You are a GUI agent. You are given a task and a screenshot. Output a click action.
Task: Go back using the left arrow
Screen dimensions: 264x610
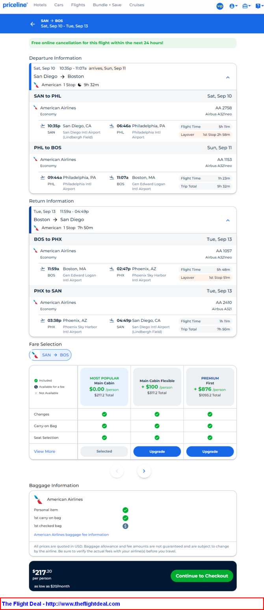point(33,24)
